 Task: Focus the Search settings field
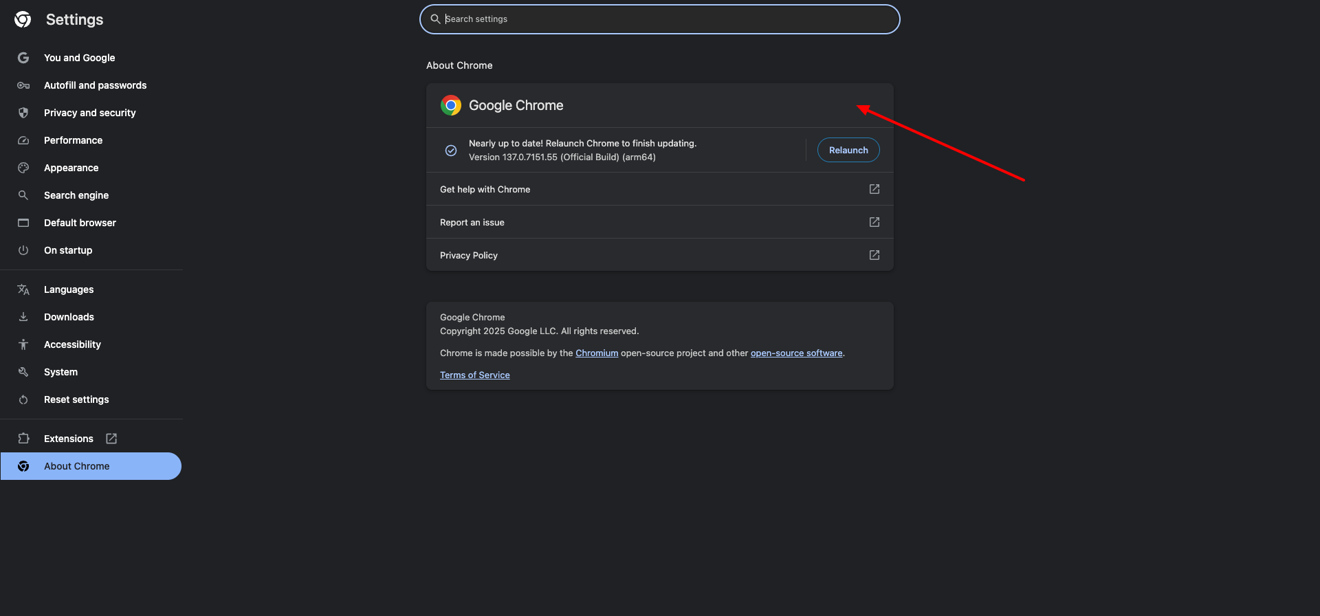click(x=660, y=19)
